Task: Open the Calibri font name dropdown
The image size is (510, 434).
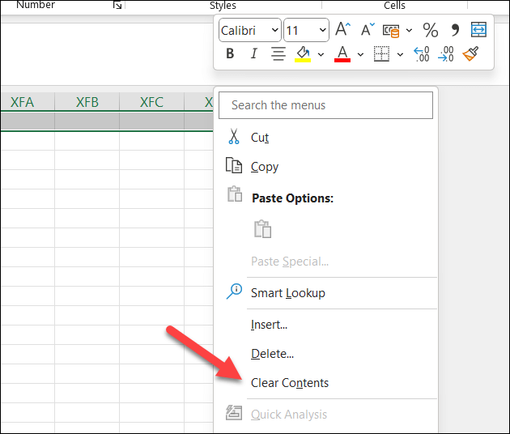Action: (x=275, y=30)
